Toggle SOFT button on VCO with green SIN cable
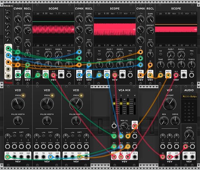Screen dimensions: 200x170 click(21, 136)
